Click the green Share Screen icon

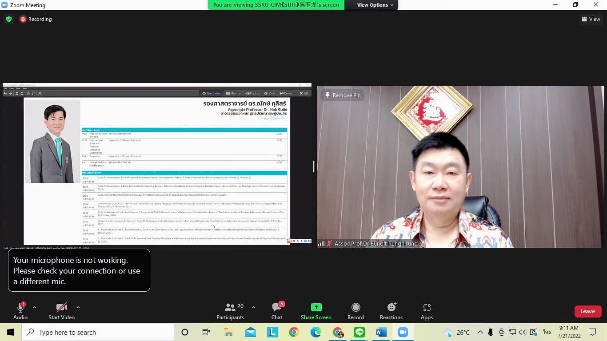316,307
